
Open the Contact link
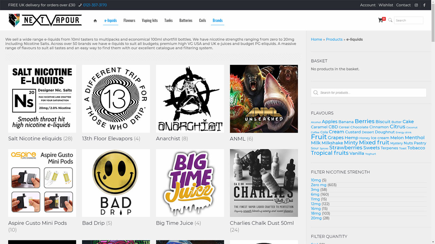(x=403, y=5)
